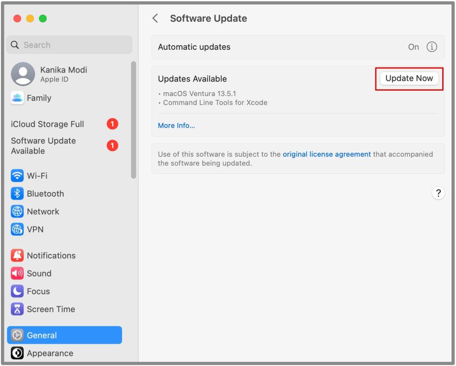Click Kanika Modi's profile avatar
Image resolution: width=456 pixels, height=366 pixels.
pyautogui.click(x=23, y=74)
